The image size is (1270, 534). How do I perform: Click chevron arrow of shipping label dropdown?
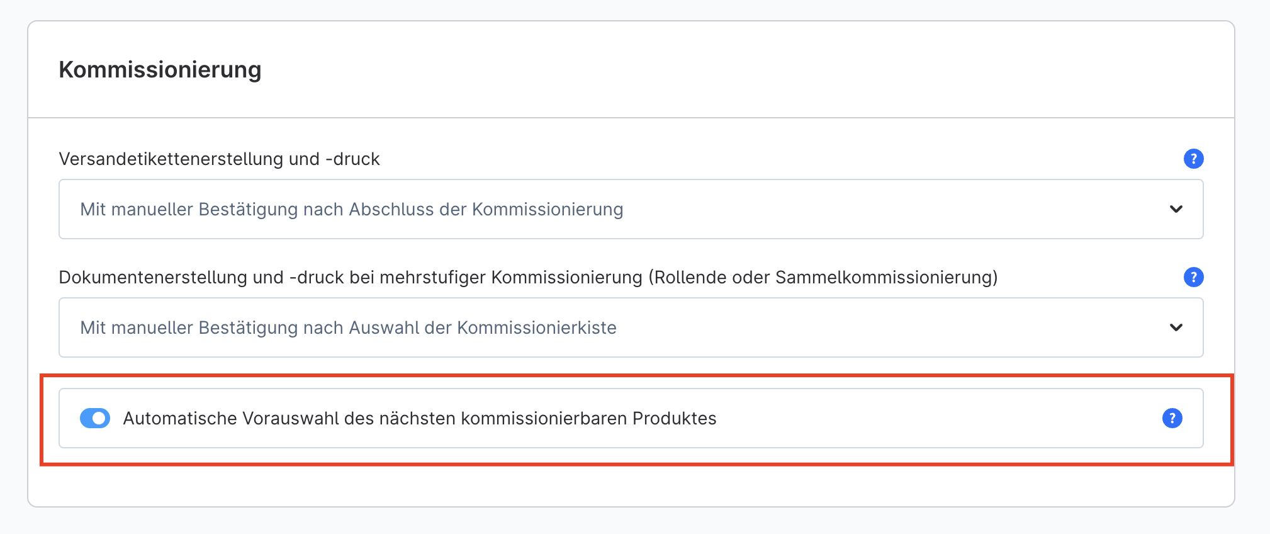point(1176,209)
